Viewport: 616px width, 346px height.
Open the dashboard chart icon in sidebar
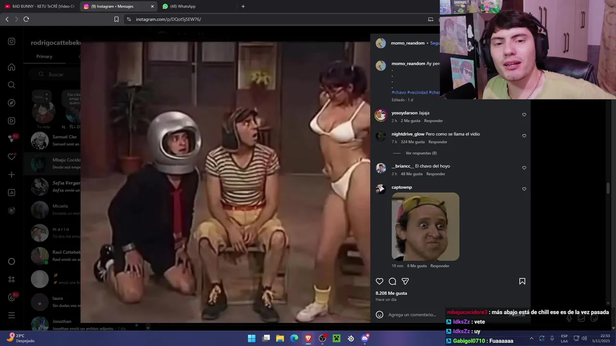[12, 193]
